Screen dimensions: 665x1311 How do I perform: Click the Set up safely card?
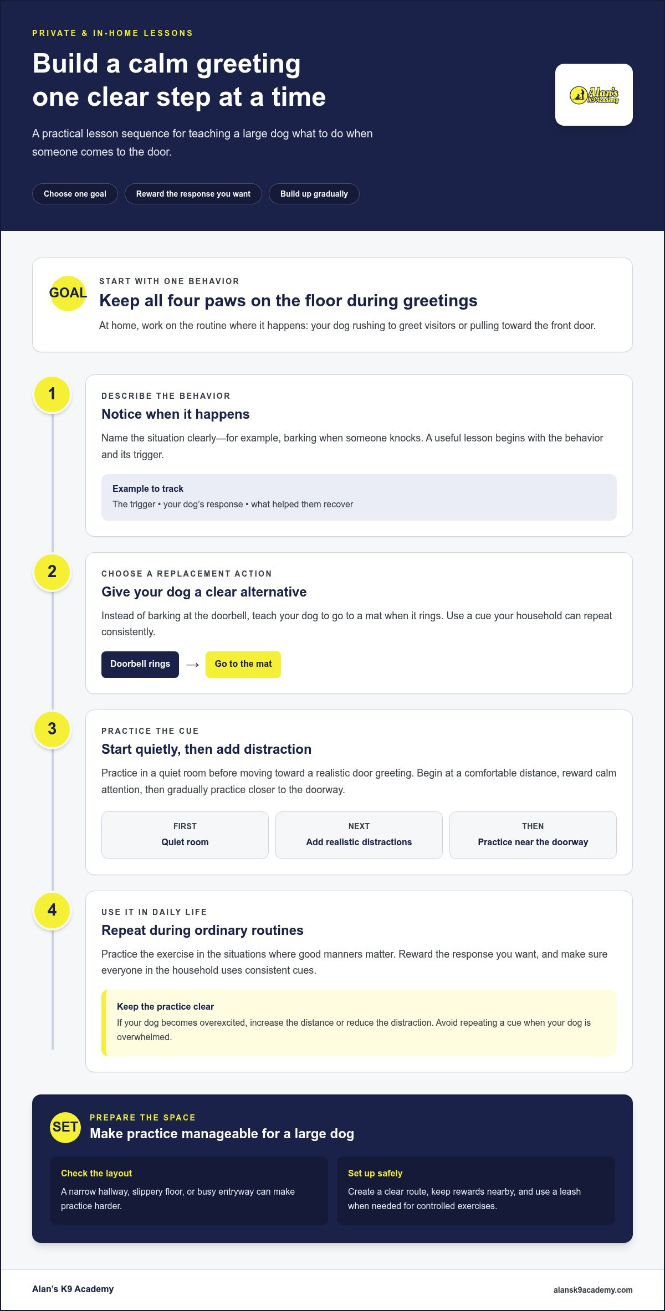click(x=476, y=1190)
